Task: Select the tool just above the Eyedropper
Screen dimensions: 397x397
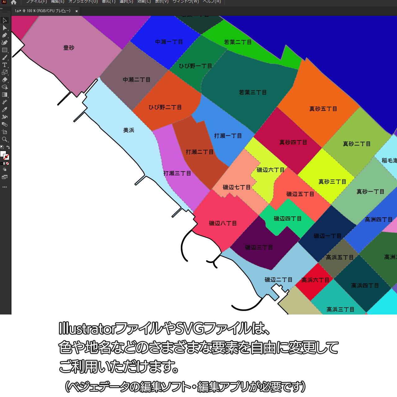Action: (5, 102)
